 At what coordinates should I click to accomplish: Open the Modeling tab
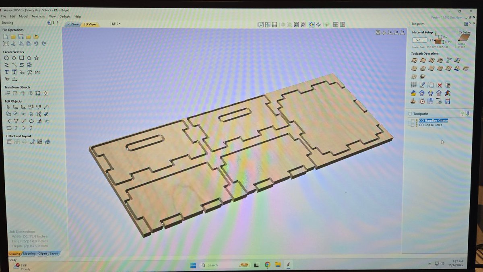tap(29, 253)
